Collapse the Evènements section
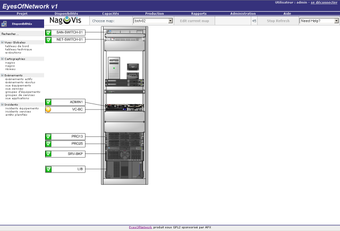340x231 pixels. pyautogui.click(x=2, y=75)
